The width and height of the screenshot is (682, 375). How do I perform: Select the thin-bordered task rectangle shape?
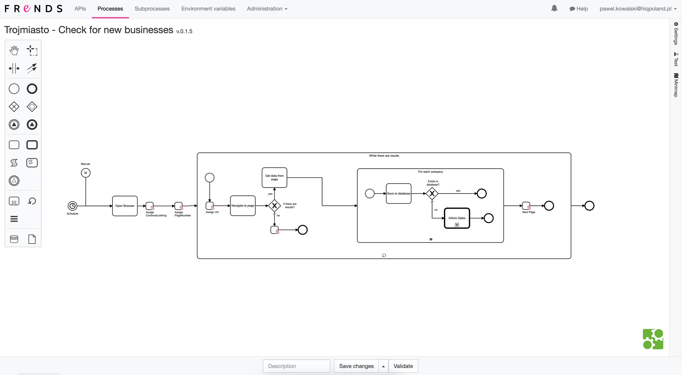point(14,145)
